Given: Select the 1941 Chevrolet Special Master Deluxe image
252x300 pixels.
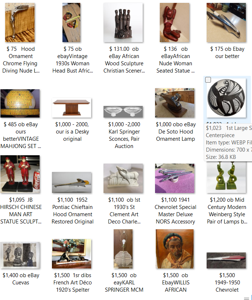Looking at the screenshot, I should coord(175,178).
